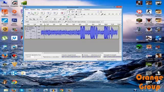Click the Sync-Lock tracks icon

pos(55,19)
